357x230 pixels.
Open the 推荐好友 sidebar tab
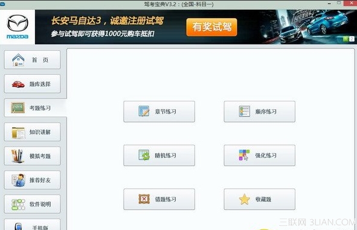pyautogui.click(x=32, y=180)
